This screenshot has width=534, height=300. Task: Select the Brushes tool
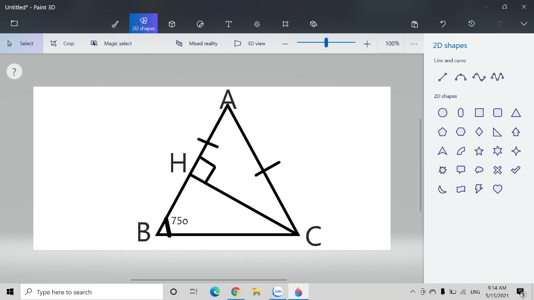[x=115, y=24]
